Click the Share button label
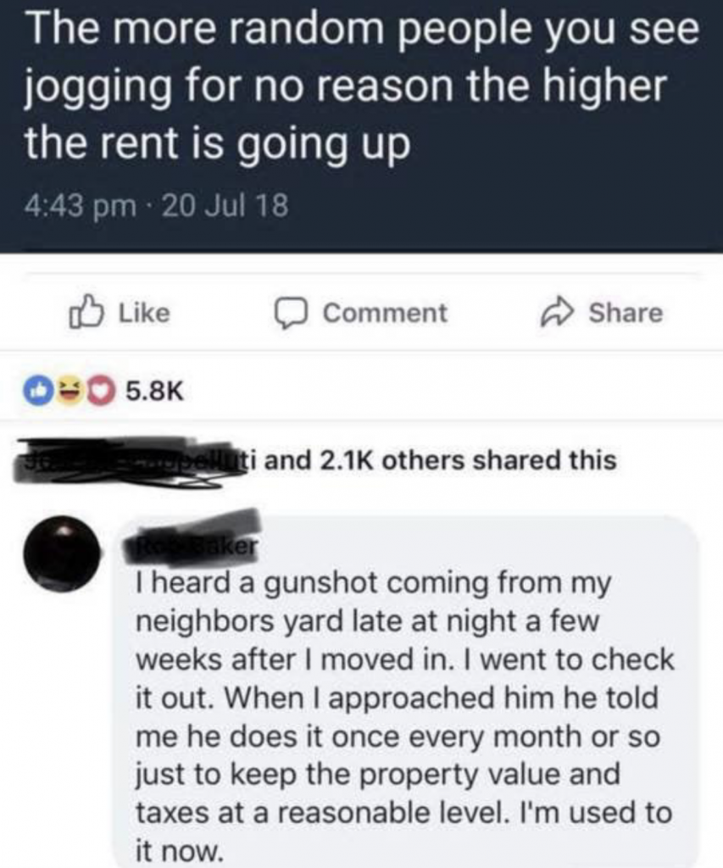Screen dimensions: 723x868 tap(626, 313)
